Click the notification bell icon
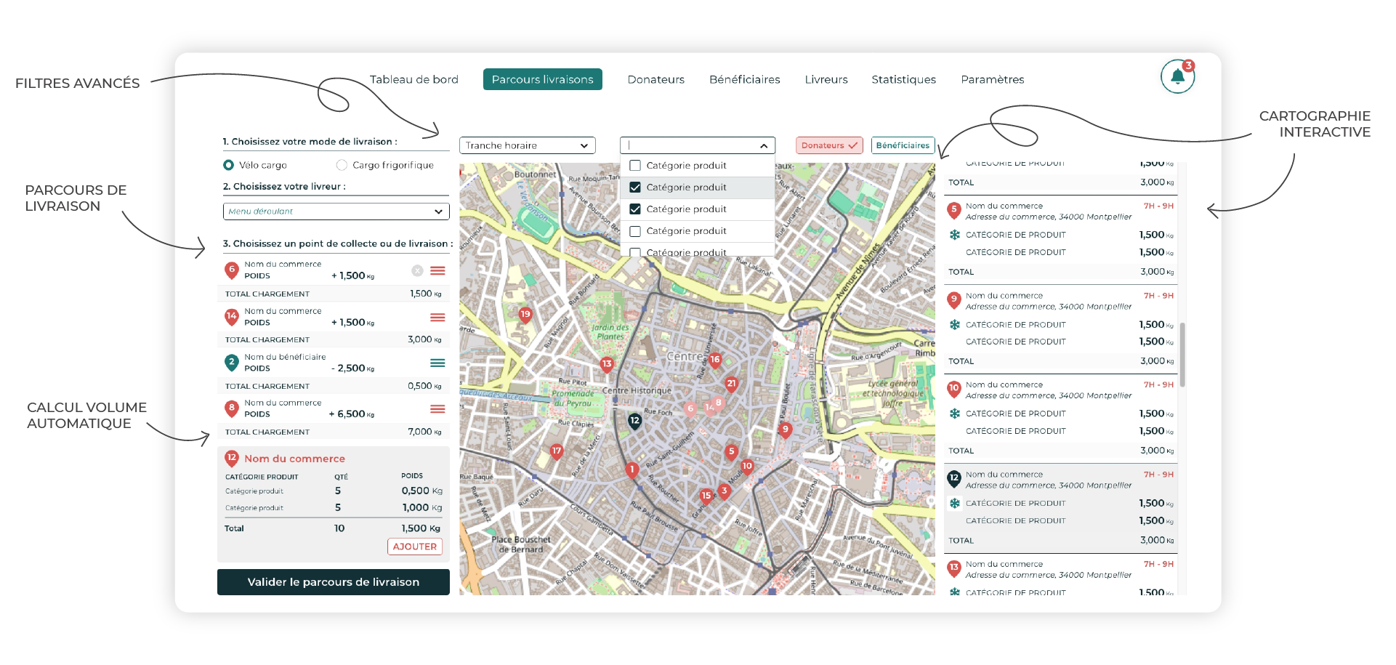 pyautogui.click(x=1177, y=76)
